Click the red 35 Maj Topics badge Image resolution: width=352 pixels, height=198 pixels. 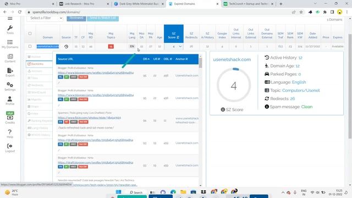[111, 46]
